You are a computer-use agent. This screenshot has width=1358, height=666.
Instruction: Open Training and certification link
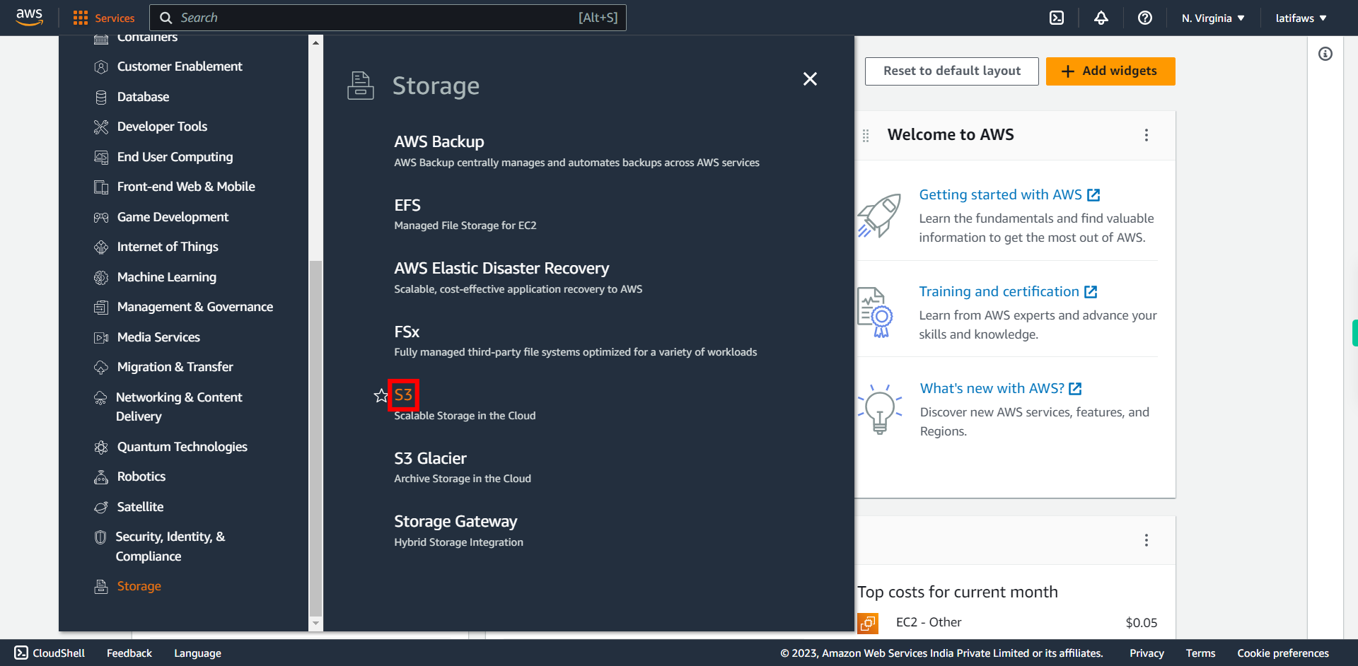pos(1008,291)
